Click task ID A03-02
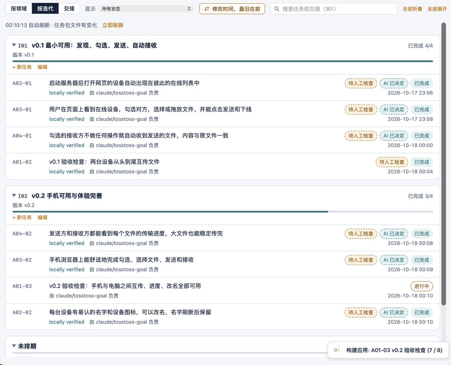The image size is (451, 365). point(22,260)
